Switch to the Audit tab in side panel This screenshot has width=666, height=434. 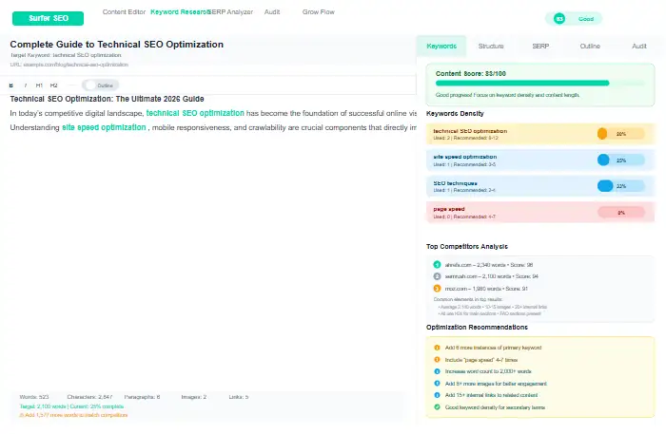pyautogui.click(x=638, y=46)
